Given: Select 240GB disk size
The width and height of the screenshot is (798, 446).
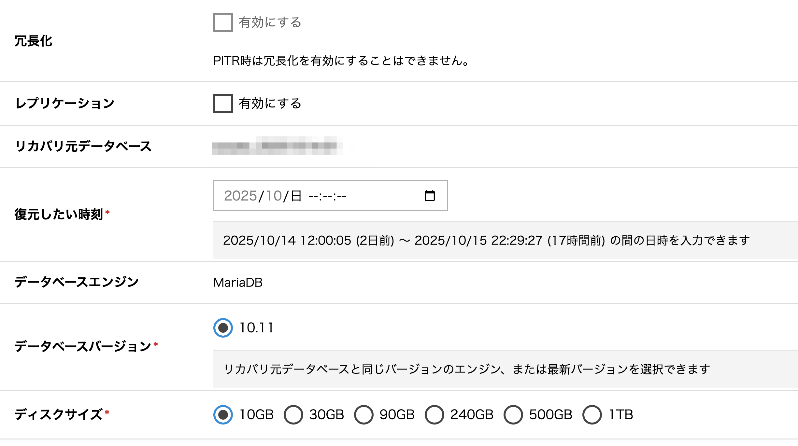Looking at the screenshot, I should (435, 414).
